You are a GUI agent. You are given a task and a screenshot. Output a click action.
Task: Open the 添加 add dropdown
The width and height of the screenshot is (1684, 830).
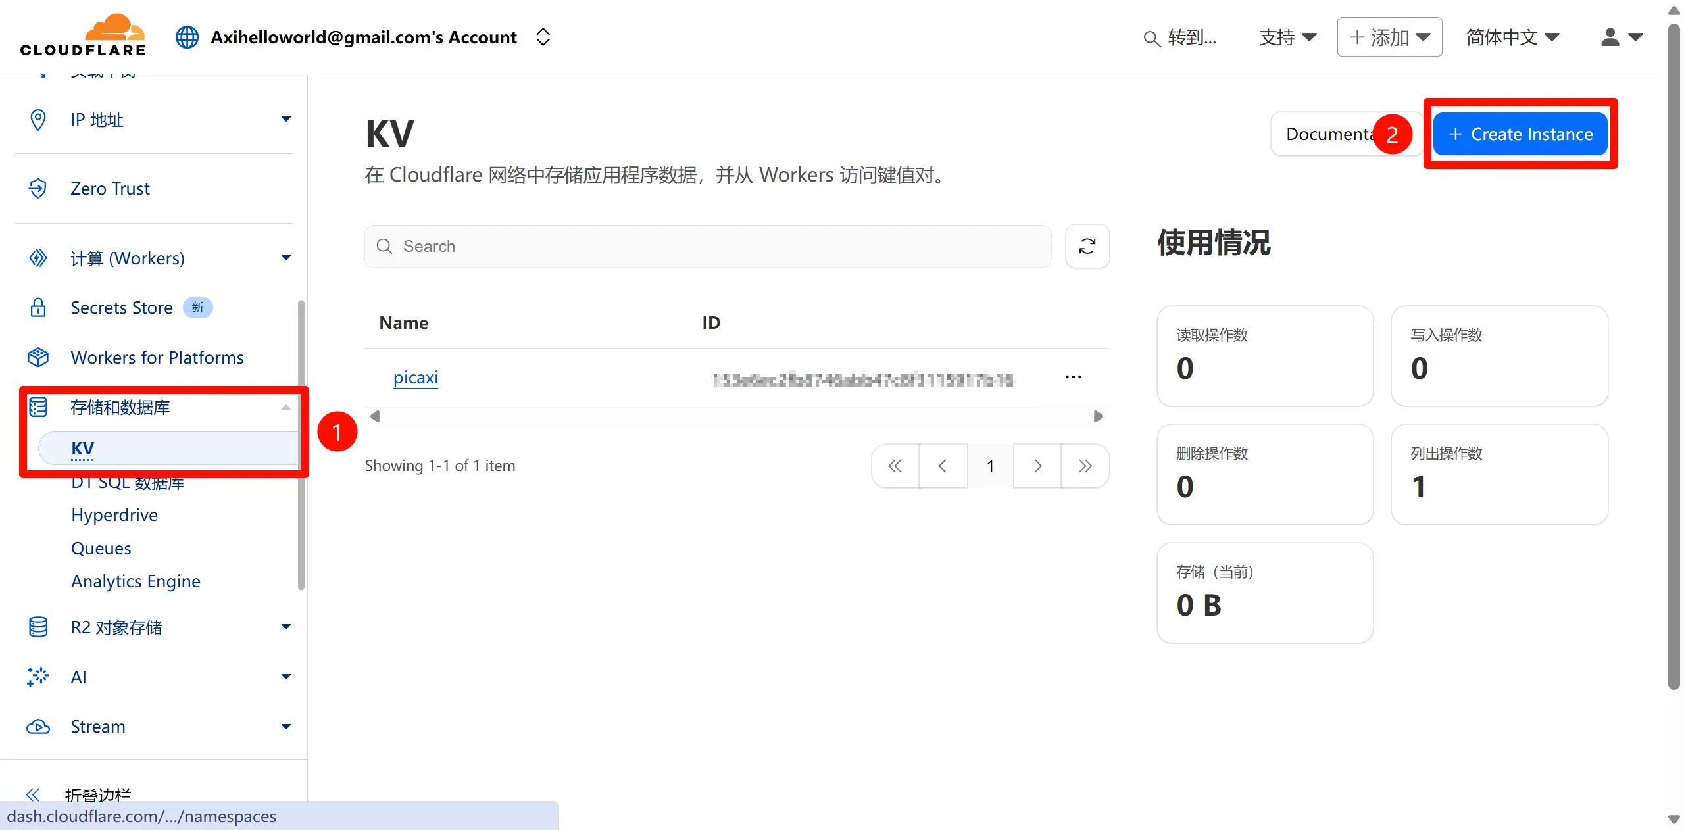1389,37
